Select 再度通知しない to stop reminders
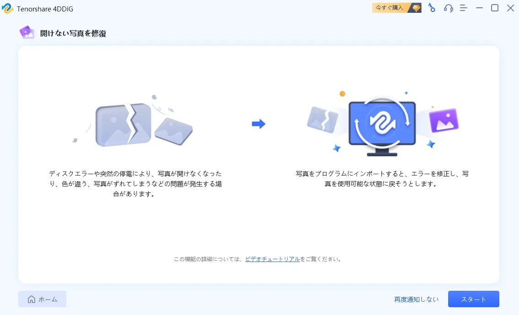Screen dimensions: 519x315 coord(416,299)
